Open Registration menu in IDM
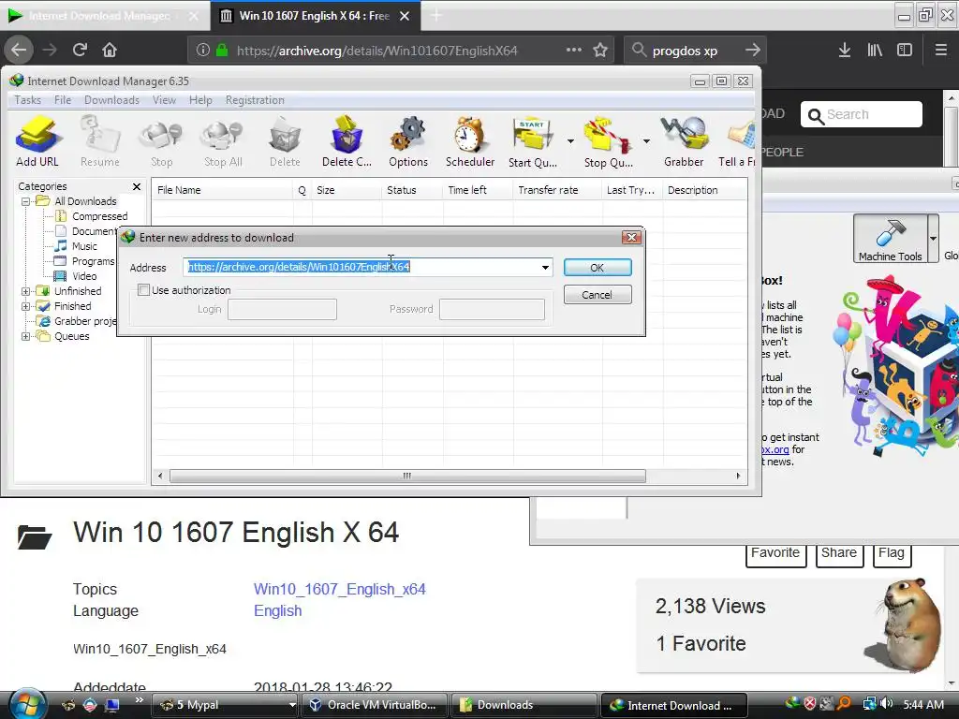This screenshot has width=959, height=719. point(255,99)
